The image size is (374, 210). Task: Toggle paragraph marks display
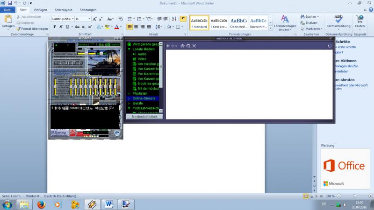[183, 19]
